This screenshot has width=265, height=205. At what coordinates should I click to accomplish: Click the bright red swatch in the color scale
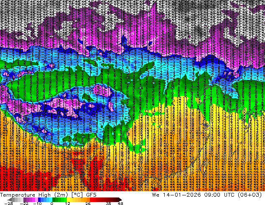click(91, 200)
